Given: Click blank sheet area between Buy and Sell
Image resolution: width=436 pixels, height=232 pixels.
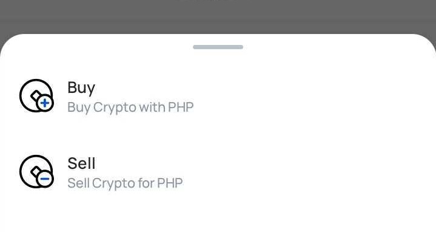Looking at the screenshot, I should (218, 134).
